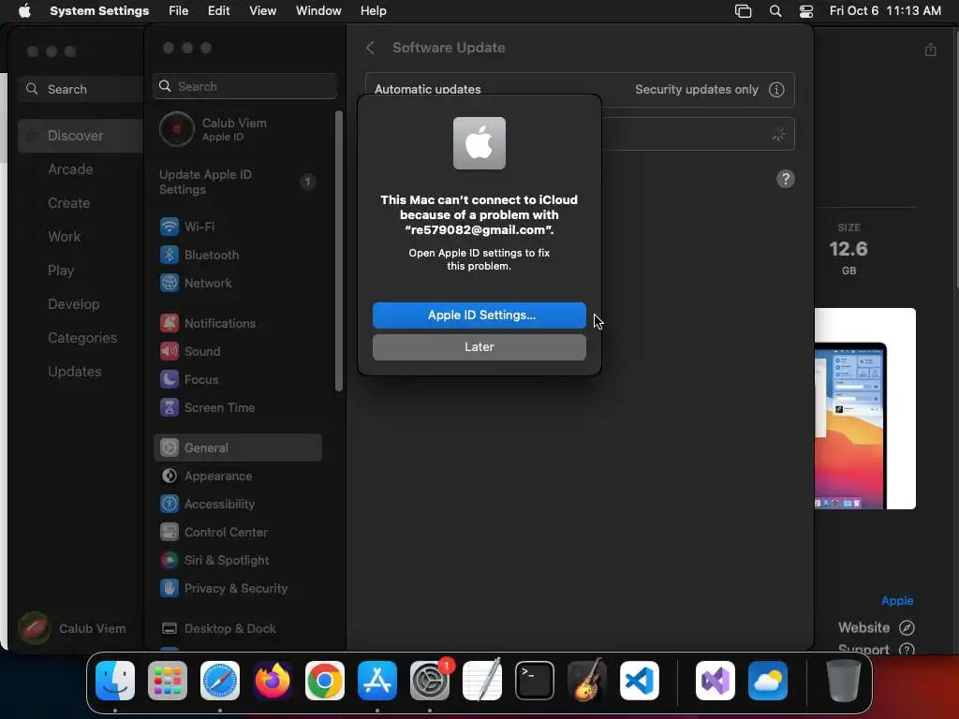Open the Website link in App Store
The height and width of the screenshot is (719, 959).
click(876, 628)
